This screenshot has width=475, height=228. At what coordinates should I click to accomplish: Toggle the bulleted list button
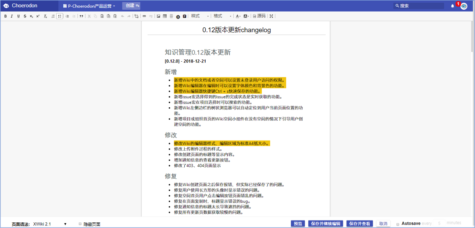point(60,16)
